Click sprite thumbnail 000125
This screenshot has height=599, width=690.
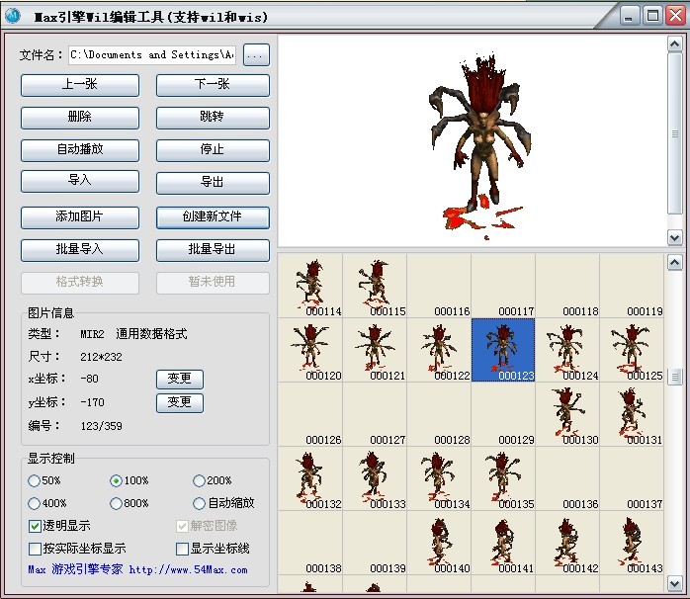(631, 349)
